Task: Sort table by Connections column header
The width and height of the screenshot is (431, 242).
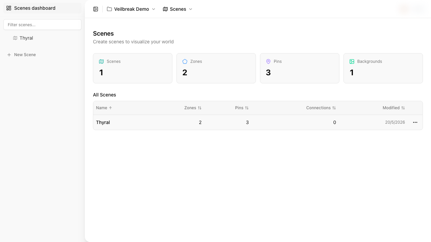Action: click(321, 108)
